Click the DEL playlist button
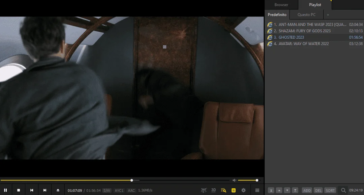 tap(318, 190)
